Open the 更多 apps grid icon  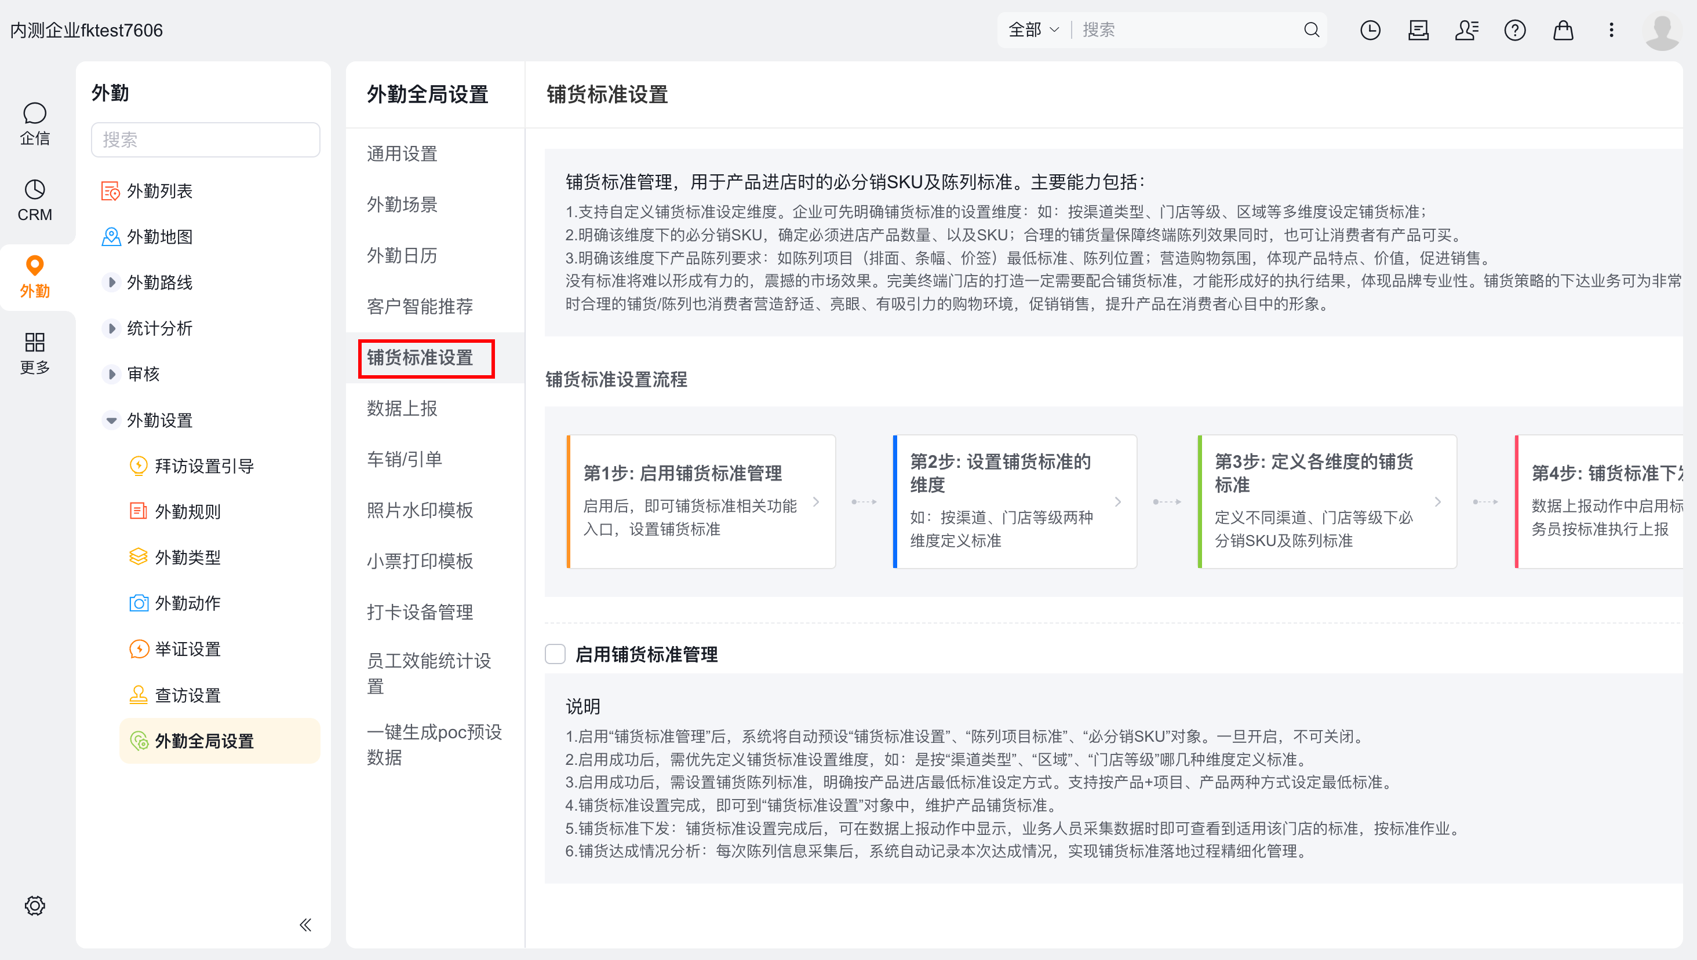tap(34, 353)
